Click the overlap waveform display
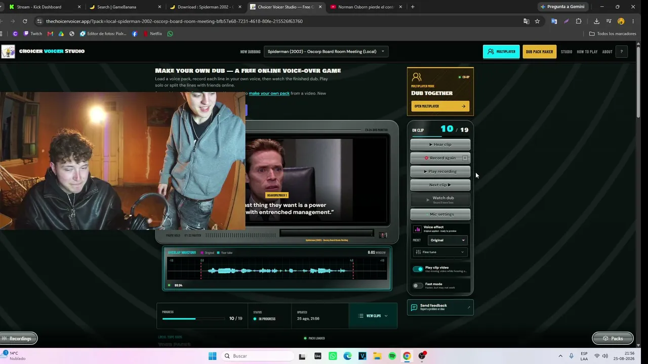 [277, 268]
